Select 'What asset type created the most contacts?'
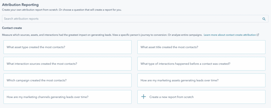The height and width of the screenshot is (108, 271). coord(67,47)
